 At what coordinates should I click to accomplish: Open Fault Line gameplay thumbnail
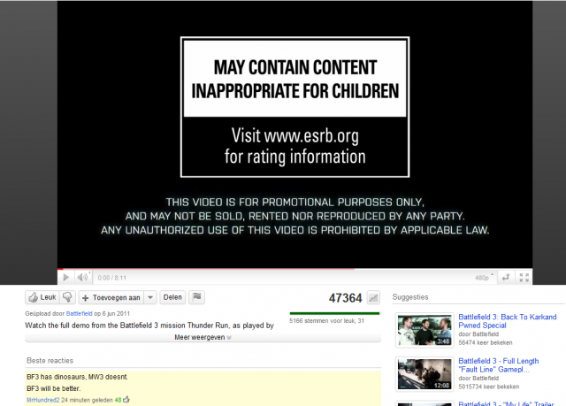[424, 374]
